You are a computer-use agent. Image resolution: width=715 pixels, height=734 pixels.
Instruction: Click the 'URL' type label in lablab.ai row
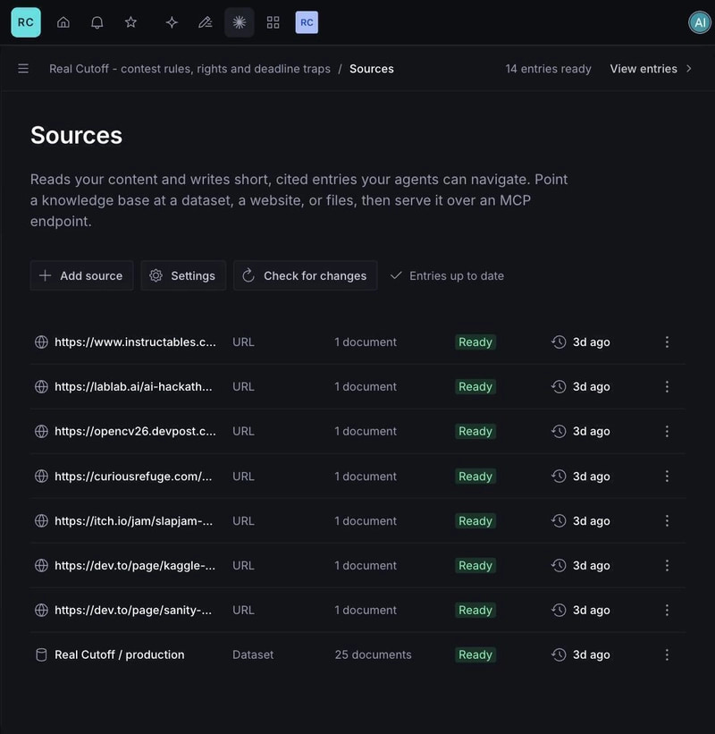pos(243,386)
